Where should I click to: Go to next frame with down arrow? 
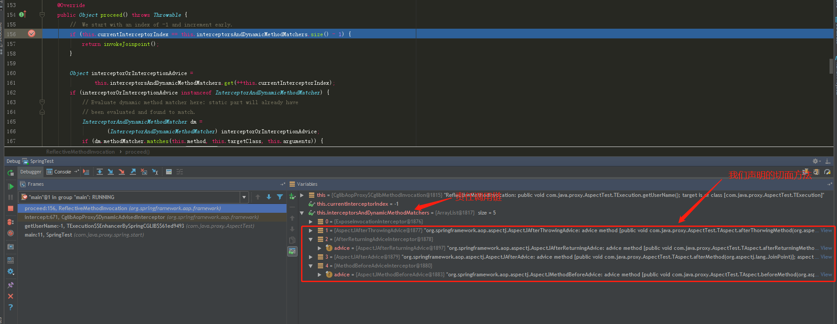click(269, 197)
